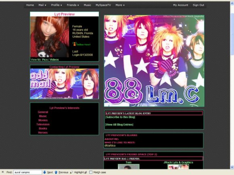This screenshot has height=175, width=234.
Task: Click General in the Interests box
Action: [43, 112]
